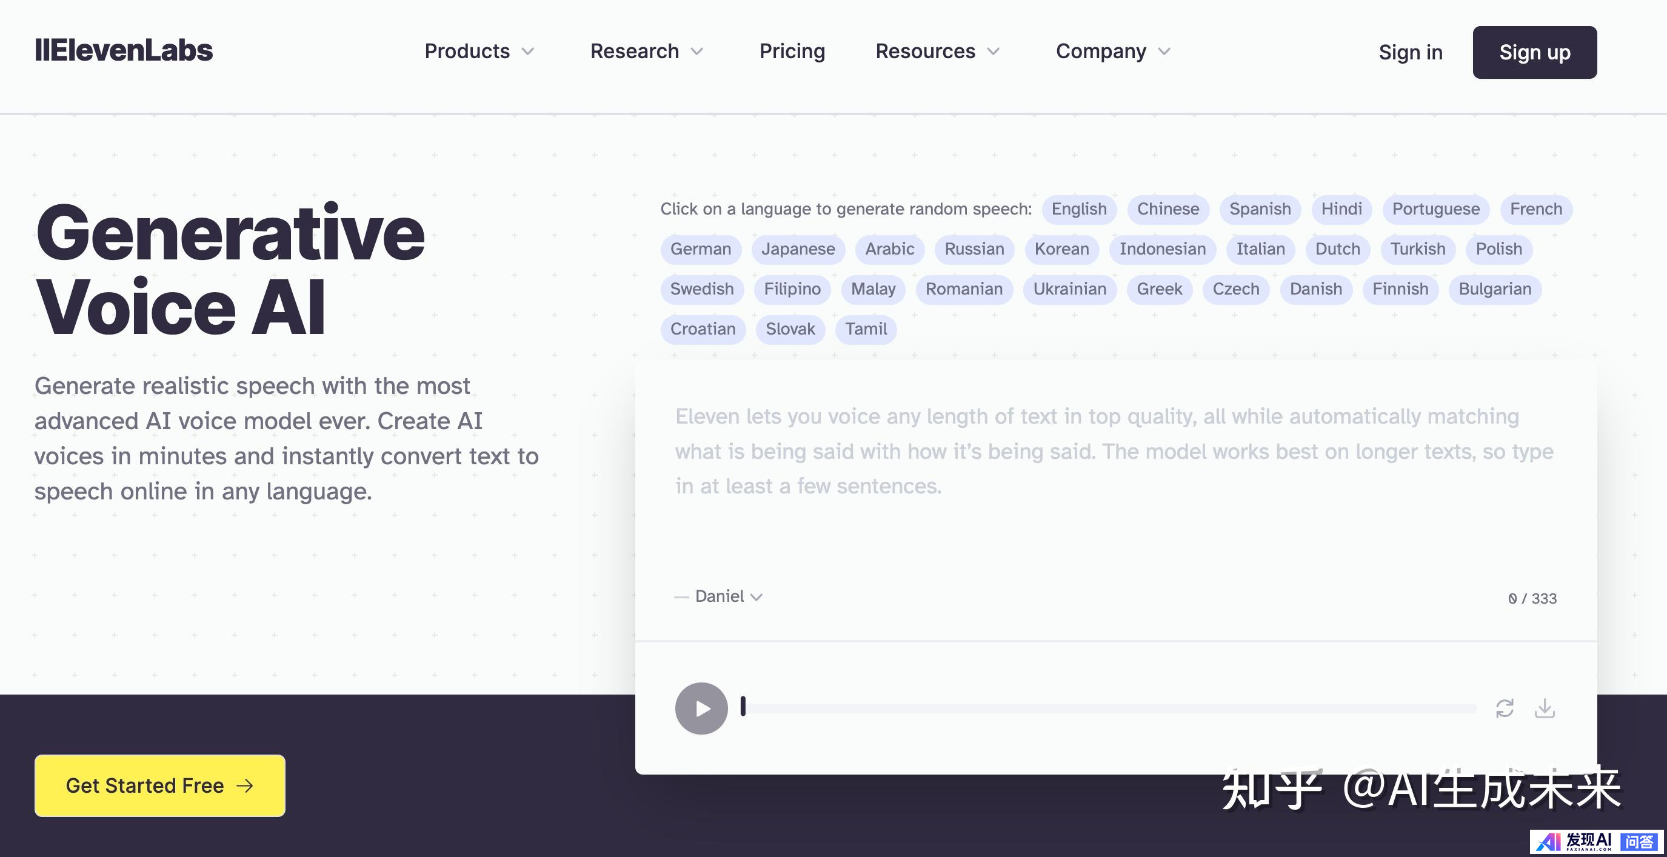Pick the Ukrainian language chip
This screenshot has height=857, width=1667.
click(x=1070, y=289)
